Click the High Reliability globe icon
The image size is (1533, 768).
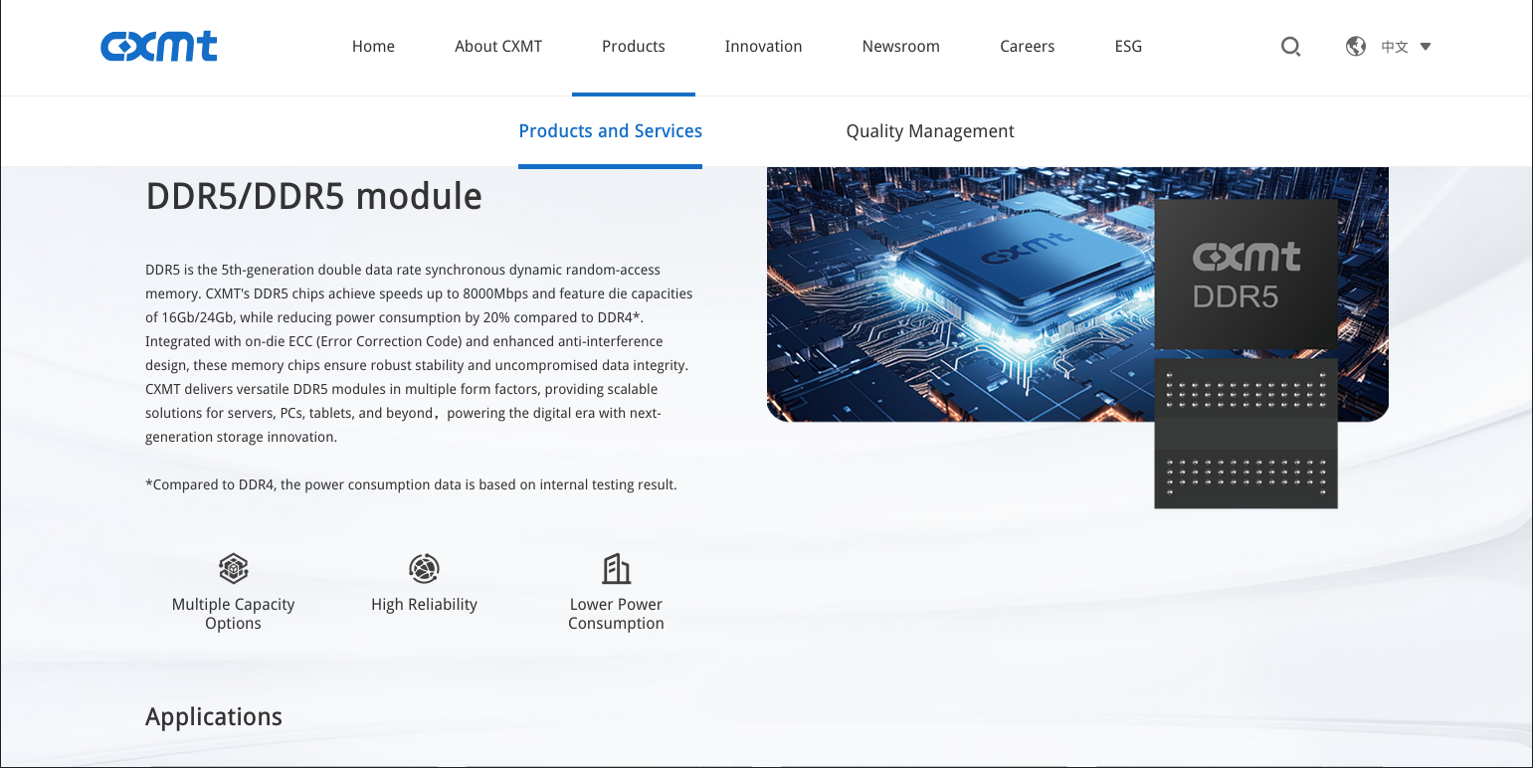424,569
